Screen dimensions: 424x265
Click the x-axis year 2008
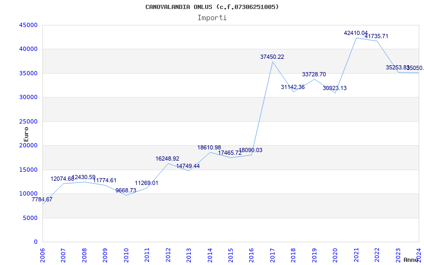point(84,254)
